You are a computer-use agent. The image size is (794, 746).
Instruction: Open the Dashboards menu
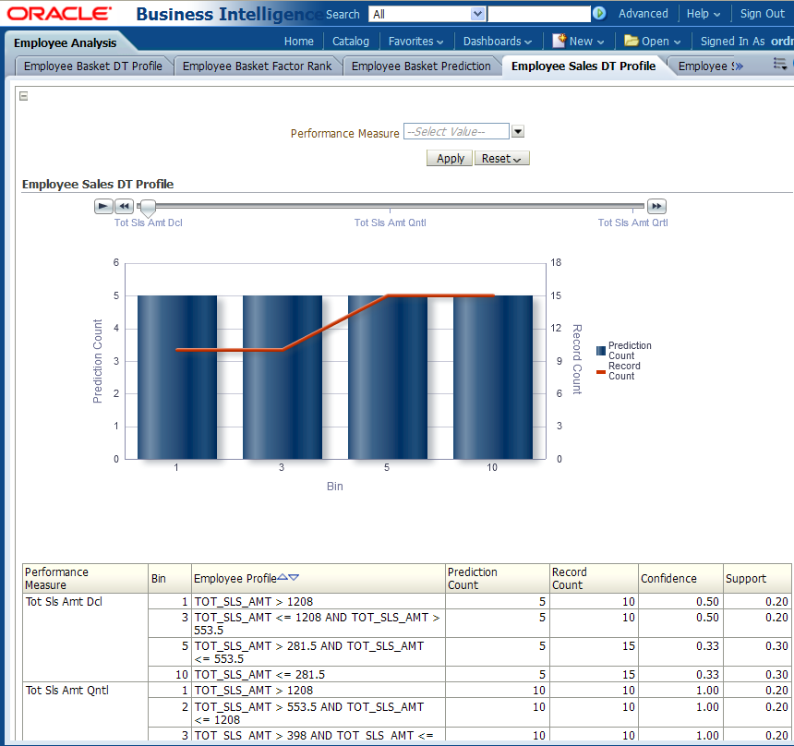[x=497, y=42]
